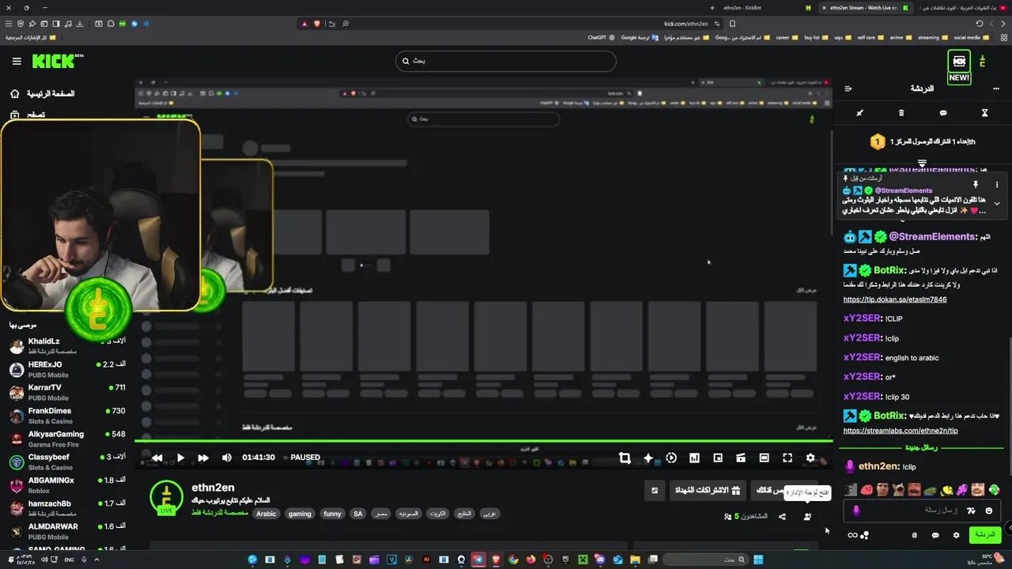1012x569 pixels.
Task: Open ethn2en channel name link
Action: point(213,488)
